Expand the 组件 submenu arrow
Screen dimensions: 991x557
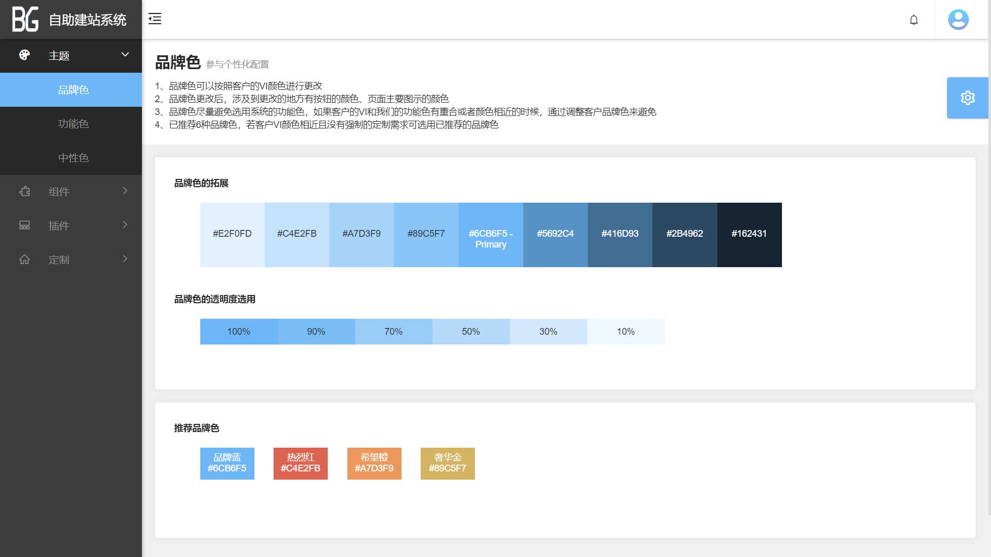pos(125,191)
